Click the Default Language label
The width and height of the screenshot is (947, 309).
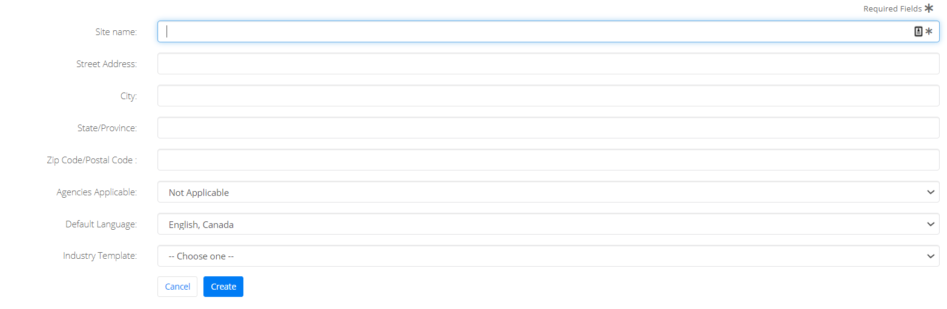tap(101, 224)
